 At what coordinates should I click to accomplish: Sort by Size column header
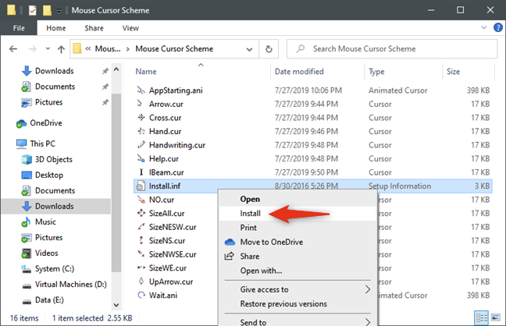(453, 72)
